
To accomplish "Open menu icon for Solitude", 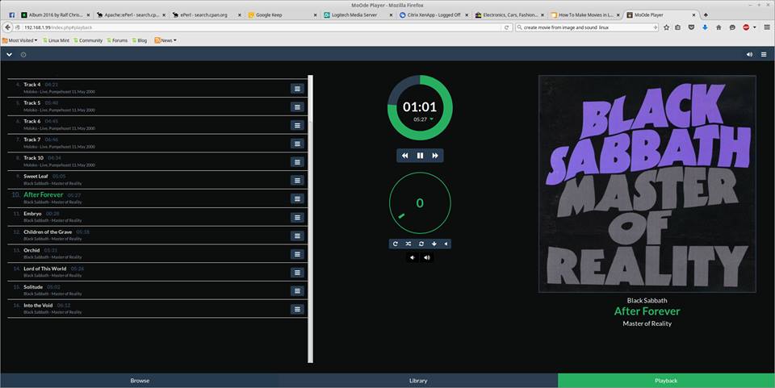I will [x=297, y=290].
